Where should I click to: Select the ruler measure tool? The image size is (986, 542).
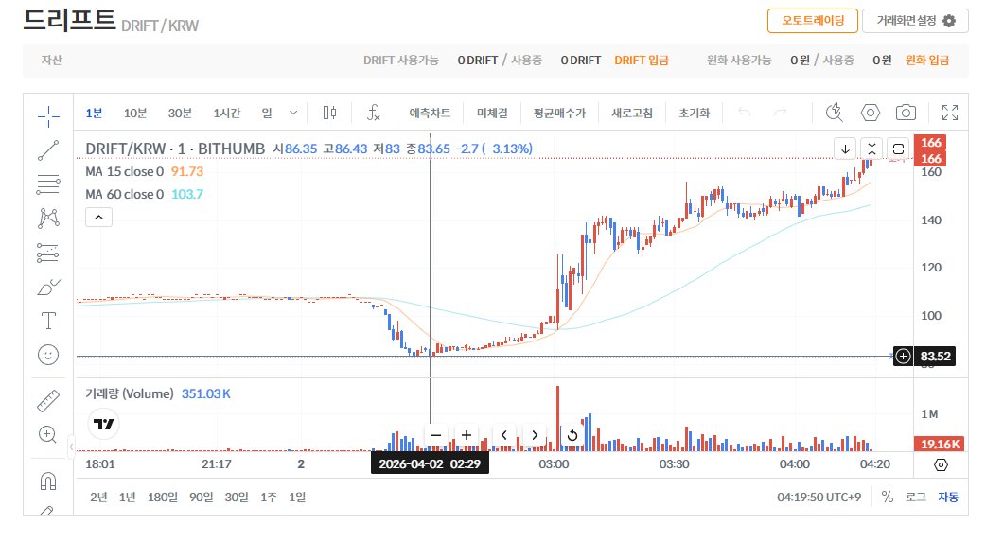[48, 400]
